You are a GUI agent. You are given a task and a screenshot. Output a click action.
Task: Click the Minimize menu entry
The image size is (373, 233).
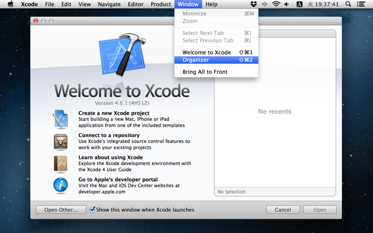pos(216,14)
